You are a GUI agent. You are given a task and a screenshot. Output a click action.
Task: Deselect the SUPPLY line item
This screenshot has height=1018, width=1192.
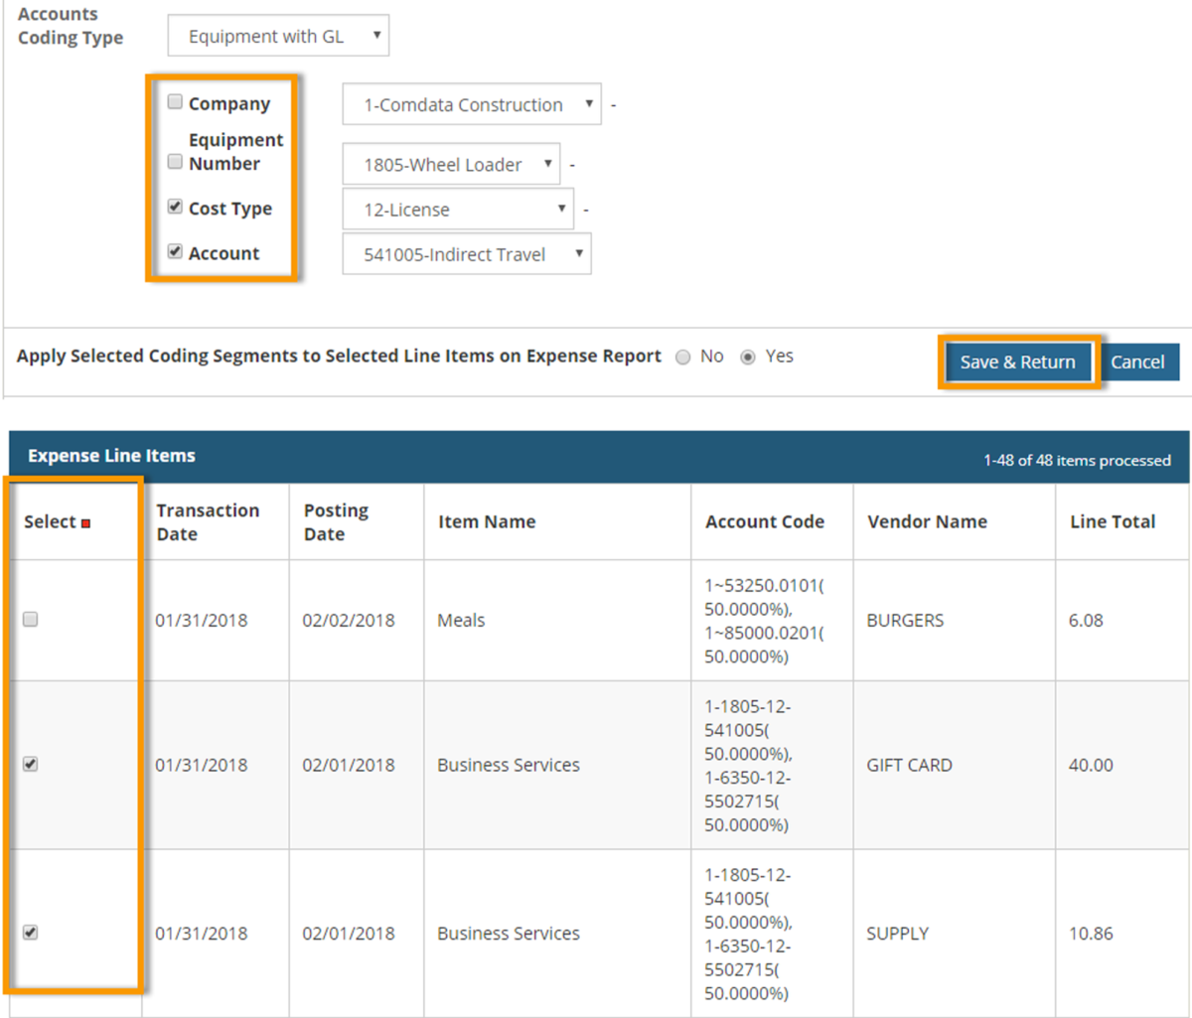tap(30, 933)
